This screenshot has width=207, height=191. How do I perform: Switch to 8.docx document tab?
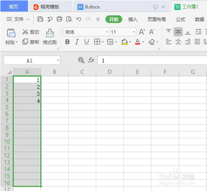click(121, 7)
